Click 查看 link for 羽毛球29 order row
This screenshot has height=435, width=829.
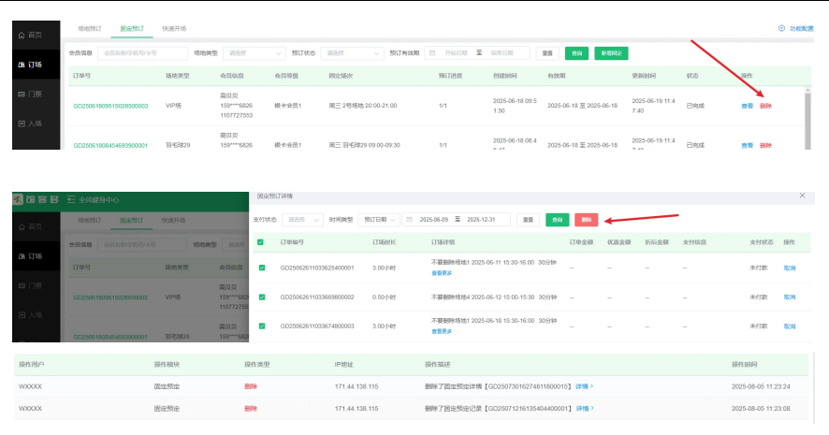click(747, 145)
